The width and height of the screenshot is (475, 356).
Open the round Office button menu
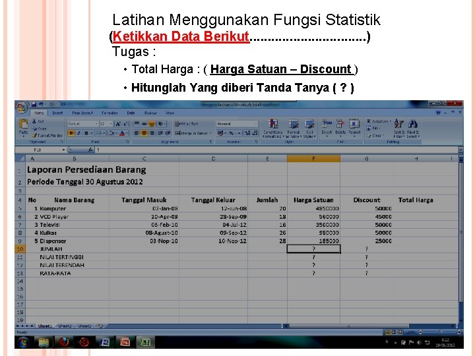tap(21, 107)
